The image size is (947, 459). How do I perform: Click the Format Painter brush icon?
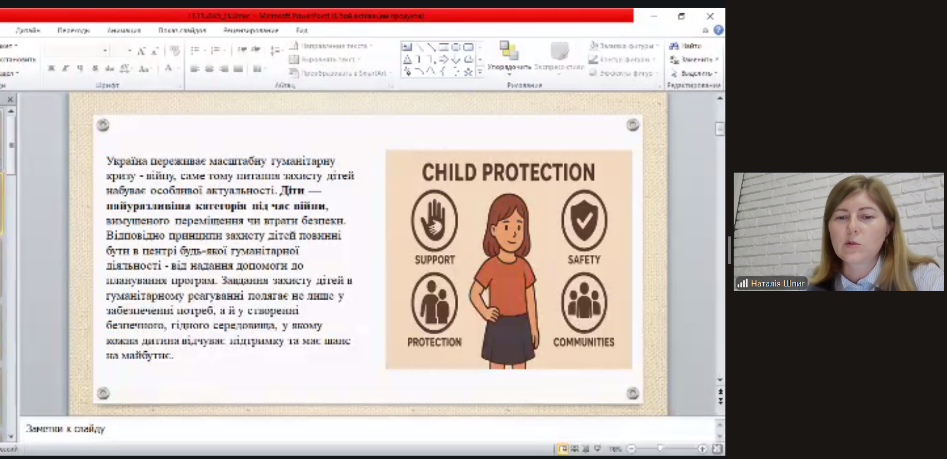pyautogui.click(x=175, y=51)
